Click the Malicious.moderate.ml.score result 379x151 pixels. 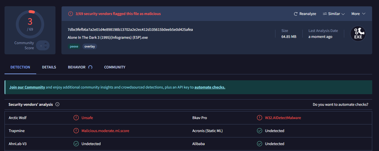coord(105,131)
